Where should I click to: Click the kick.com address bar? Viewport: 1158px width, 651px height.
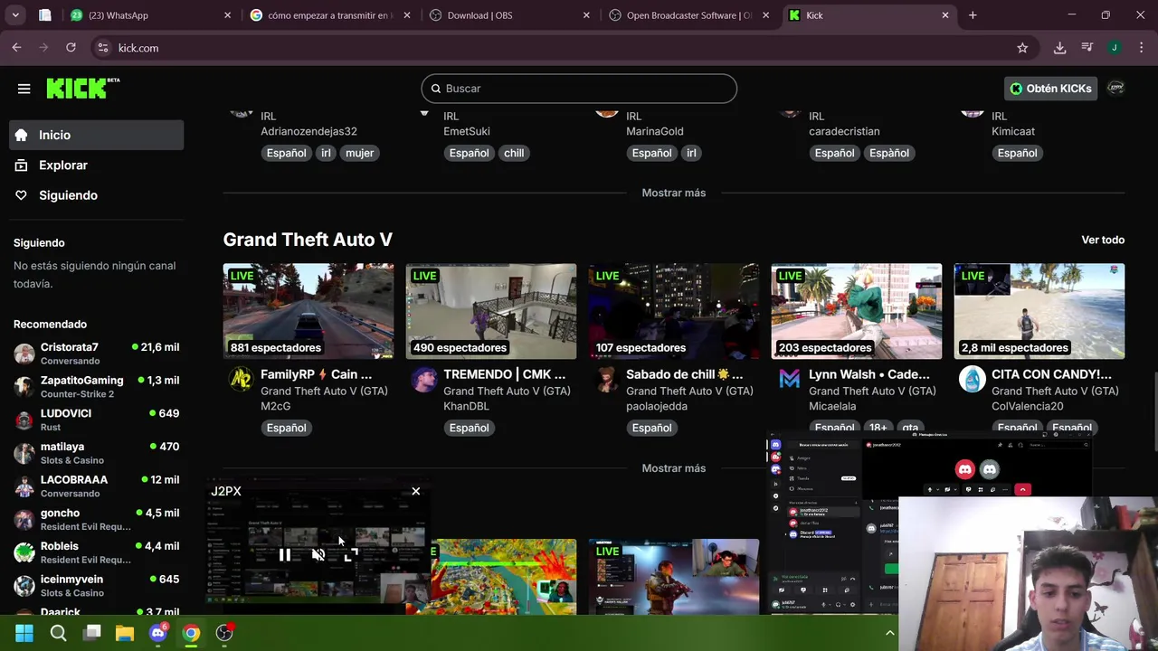click(x=561, y=48)
